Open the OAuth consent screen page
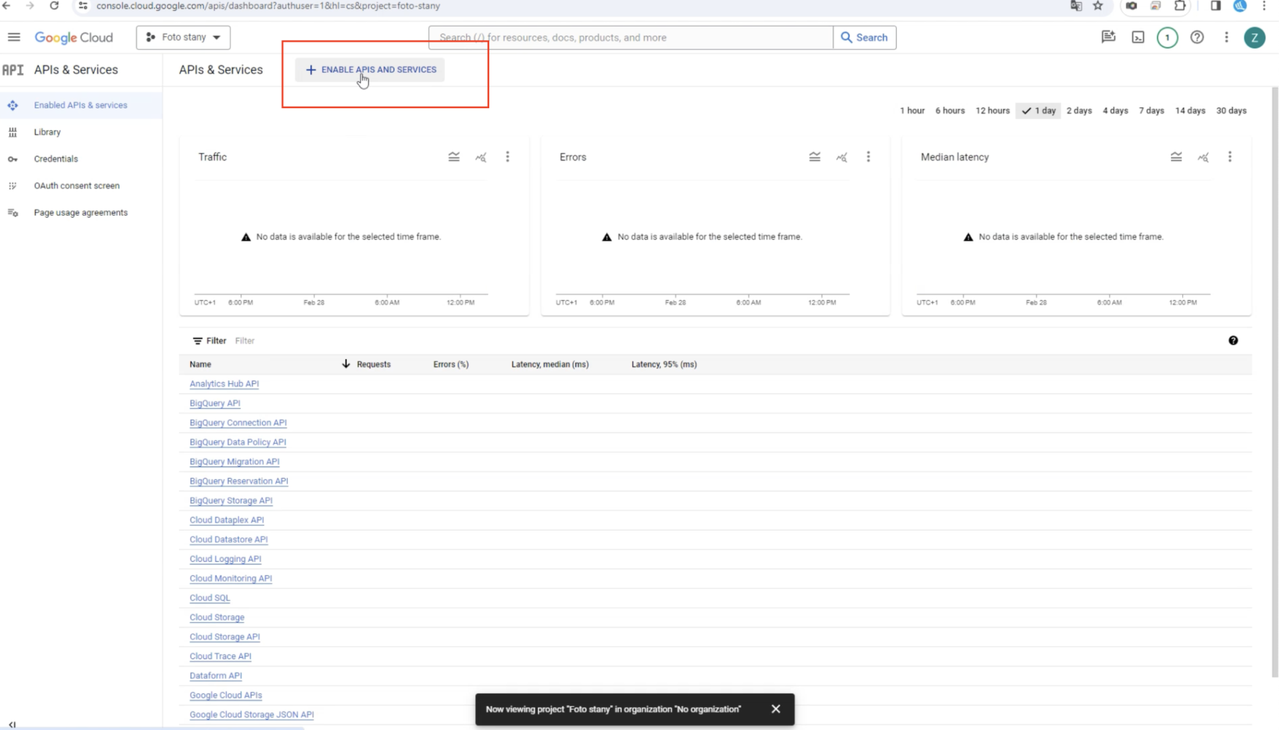1279x730 pixels. click(x=76, y=185)
